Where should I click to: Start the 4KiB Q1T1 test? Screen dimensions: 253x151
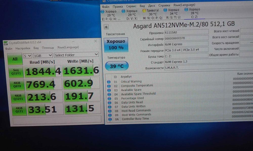(x=19, y=110)
